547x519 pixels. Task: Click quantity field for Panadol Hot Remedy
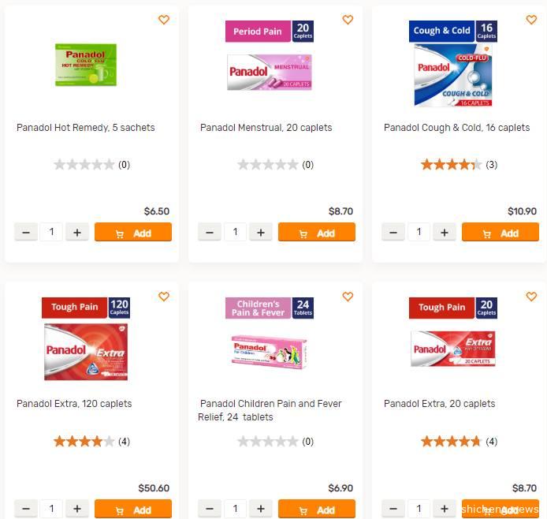pos(51,232)
